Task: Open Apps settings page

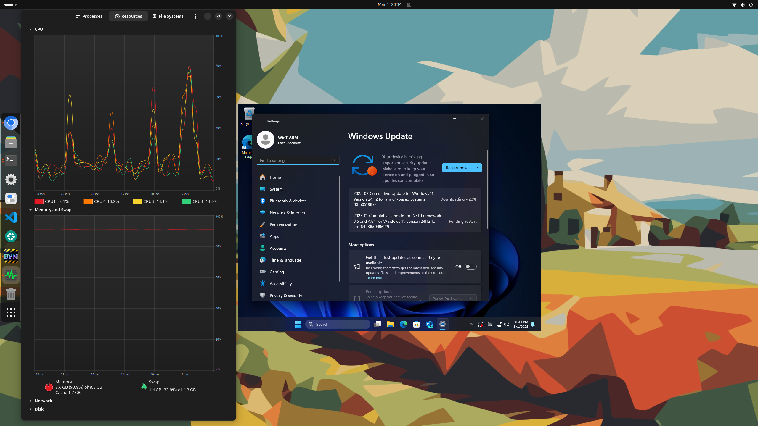Action: click(x=298, y=236)
